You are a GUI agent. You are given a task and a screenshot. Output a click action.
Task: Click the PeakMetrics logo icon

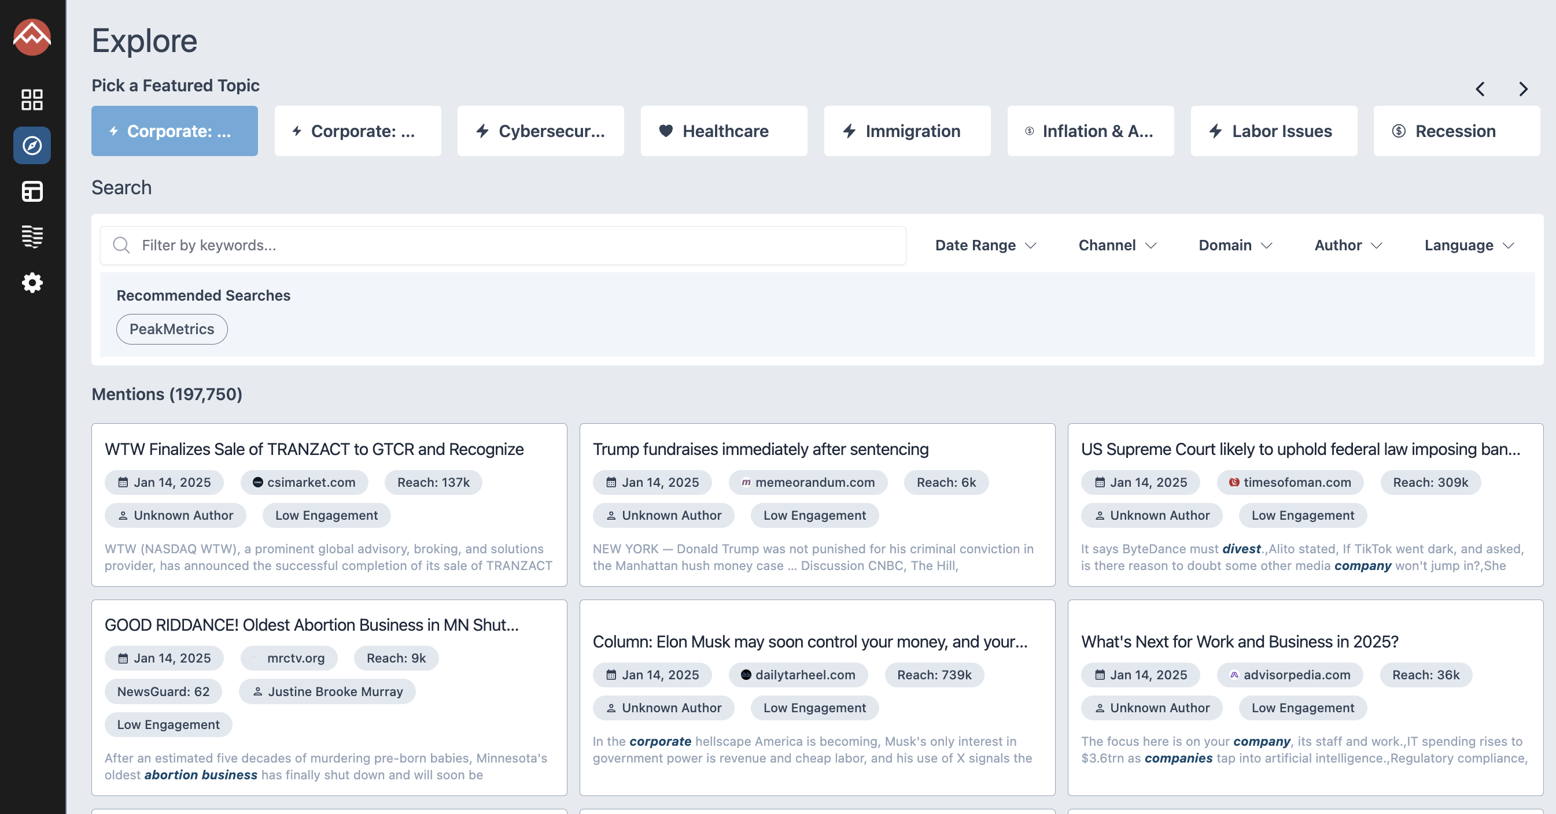click(x=31, y=38)
